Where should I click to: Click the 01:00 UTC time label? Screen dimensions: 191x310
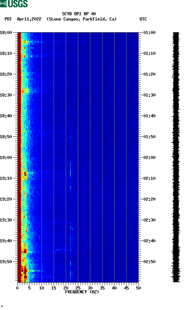pos(149,32)
